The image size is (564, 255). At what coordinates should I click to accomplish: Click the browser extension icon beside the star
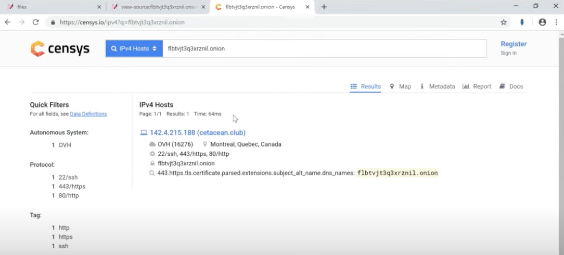point(522,22)
